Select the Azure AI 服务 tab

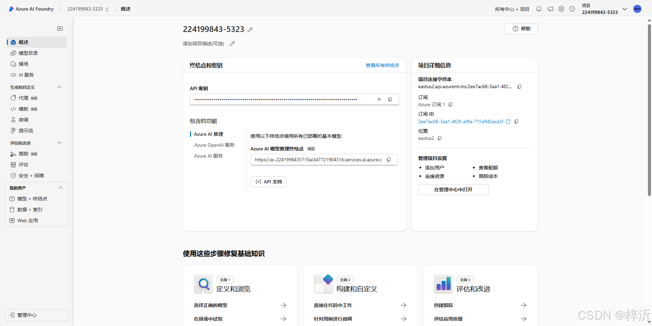point(208,156)
